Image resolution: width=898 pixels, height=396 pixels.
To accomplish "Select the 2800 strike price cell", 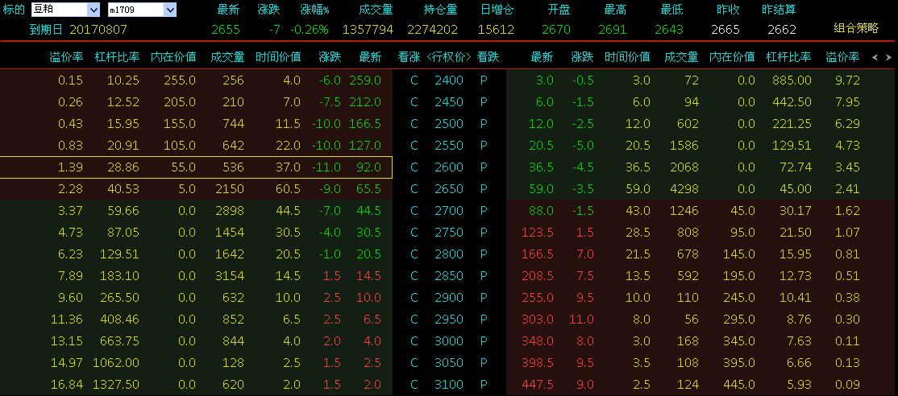I will point(449,254).
